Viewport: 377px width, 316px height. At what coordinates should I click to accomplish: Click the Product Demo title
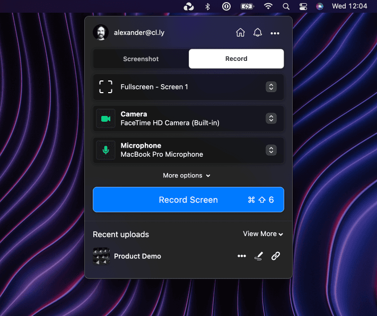[137, 256]
